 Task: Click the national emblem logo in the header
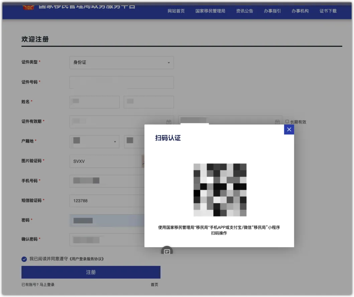(28, 6)
